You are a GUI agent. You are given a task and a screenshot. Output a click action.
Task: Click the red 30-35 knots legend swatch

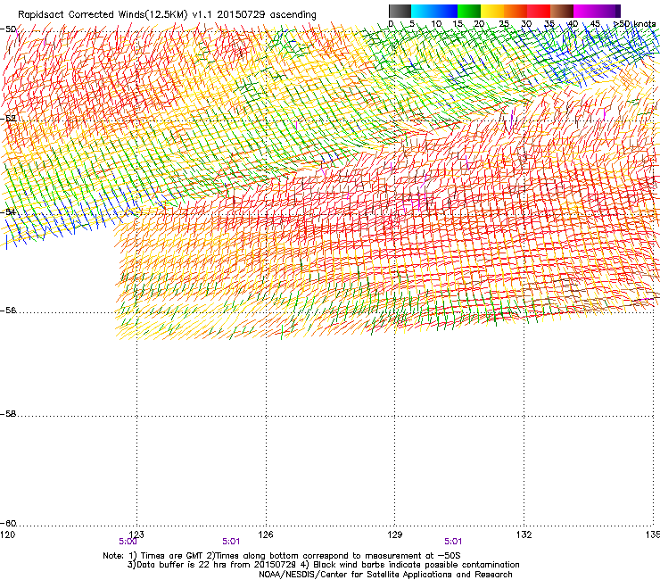coord(539,11)
